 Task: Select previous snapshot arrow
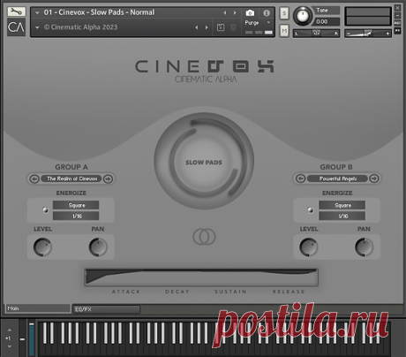197,27
